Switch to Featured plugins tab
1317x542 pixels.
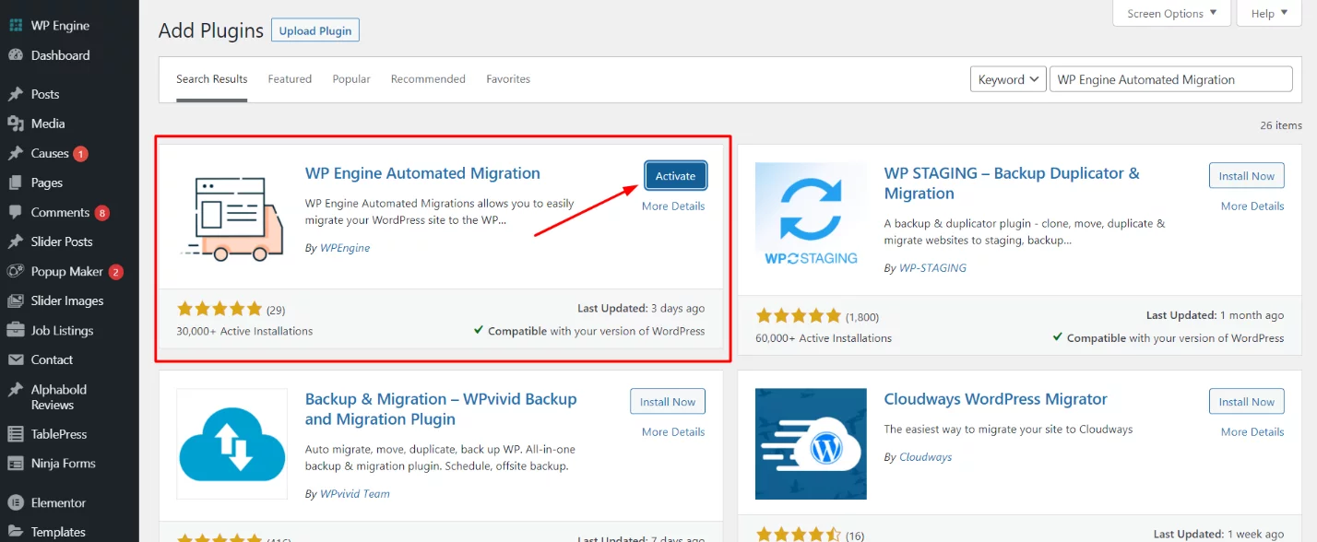coord(290,79)
